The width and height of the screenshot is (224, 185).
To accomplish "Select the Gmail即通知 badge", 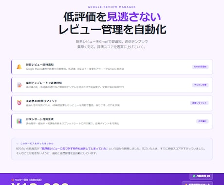I will point(200,67).
